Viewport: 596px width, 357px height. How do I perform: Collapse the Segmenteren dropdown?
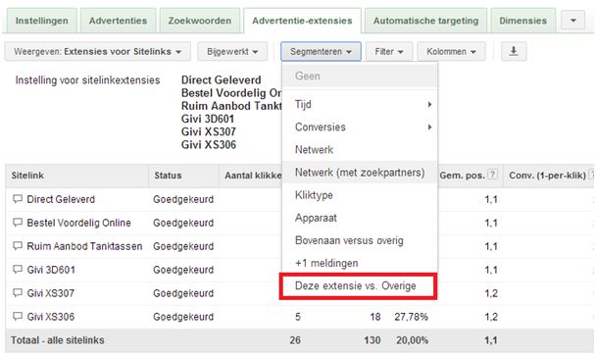click(321, 51)
